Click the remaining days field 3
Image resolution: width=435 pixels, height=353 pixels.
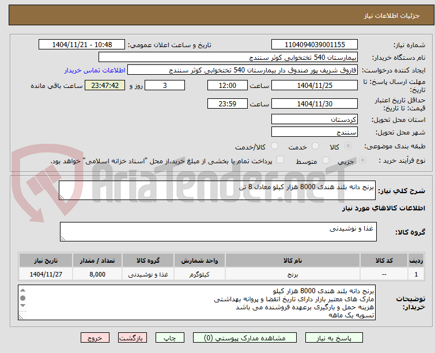pos(165,85)
